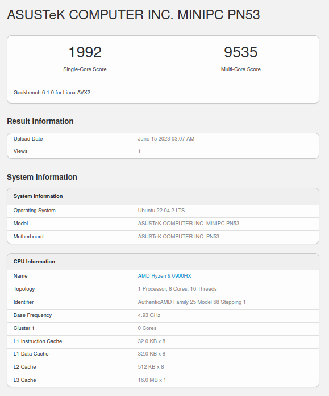The height and width of the screenshot is (396, 329).
Task: Select AuthenticAMD Family 25 Model 68 Stepping 1
Action: tap(191, 302)
